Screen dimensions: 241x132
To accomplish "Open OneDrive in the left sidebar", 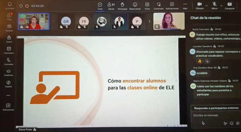I will point(9,73).
